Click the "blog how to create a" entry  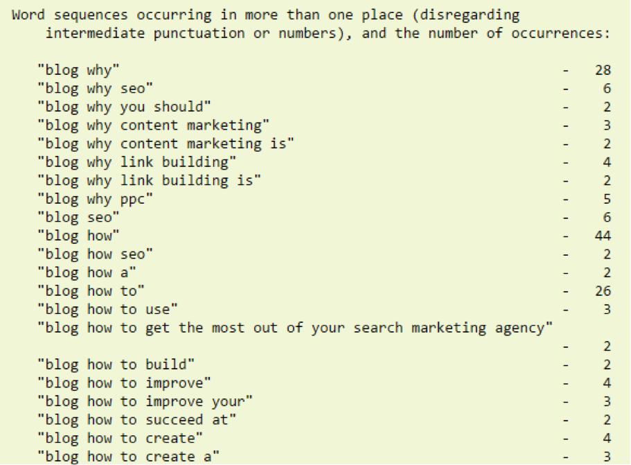pos(128,457)
